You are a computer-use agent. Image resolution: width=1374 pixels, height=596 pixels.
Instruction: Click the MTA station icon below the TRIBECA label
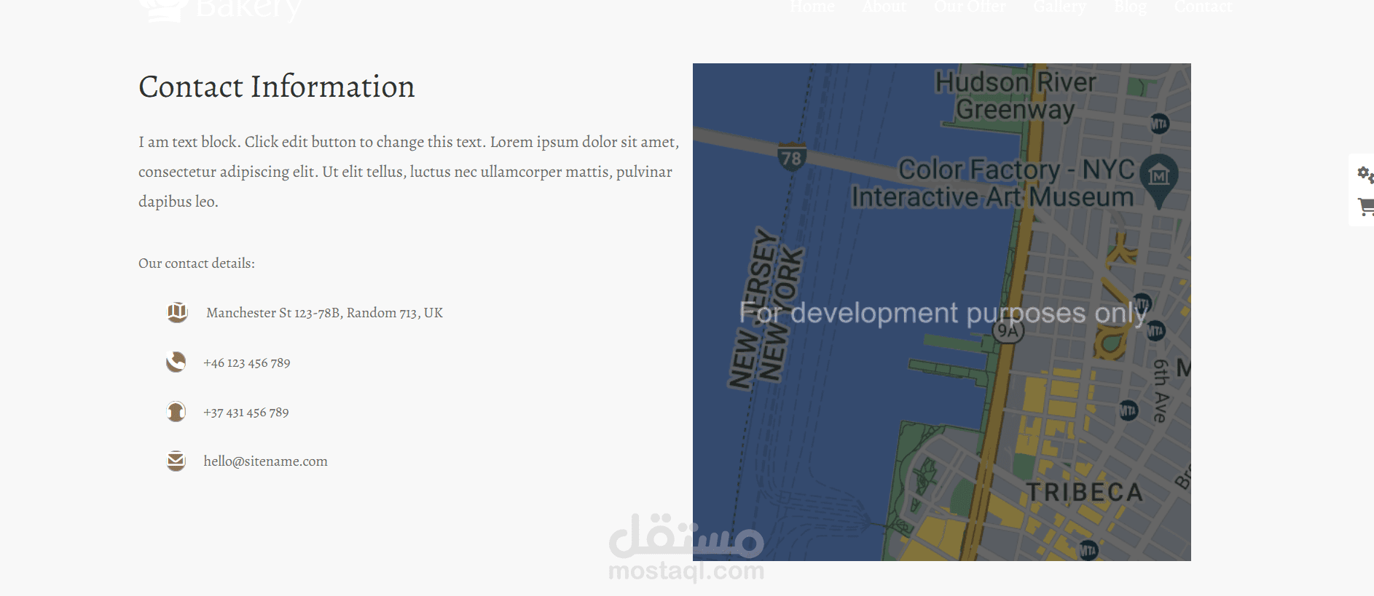coord(1088,550)
